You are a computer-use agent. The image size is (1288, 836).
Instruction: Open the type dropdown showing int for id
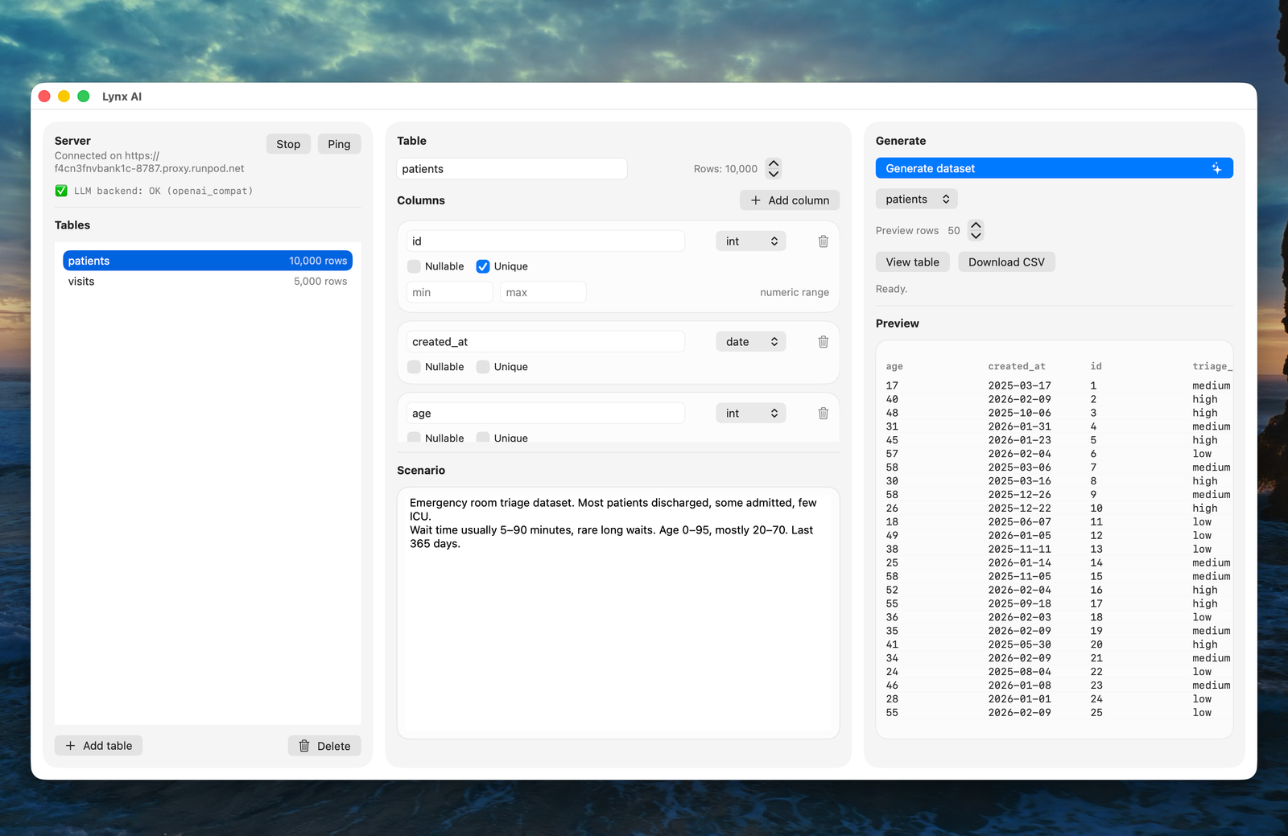click(750, 241)
